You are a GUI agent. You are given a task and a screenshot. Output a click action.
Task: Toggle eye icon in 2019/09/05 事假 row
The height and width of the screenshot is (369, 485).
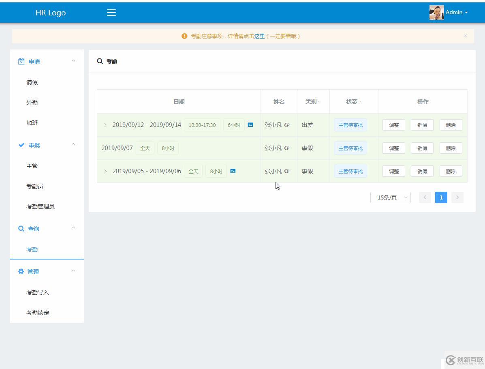point(287,171)
